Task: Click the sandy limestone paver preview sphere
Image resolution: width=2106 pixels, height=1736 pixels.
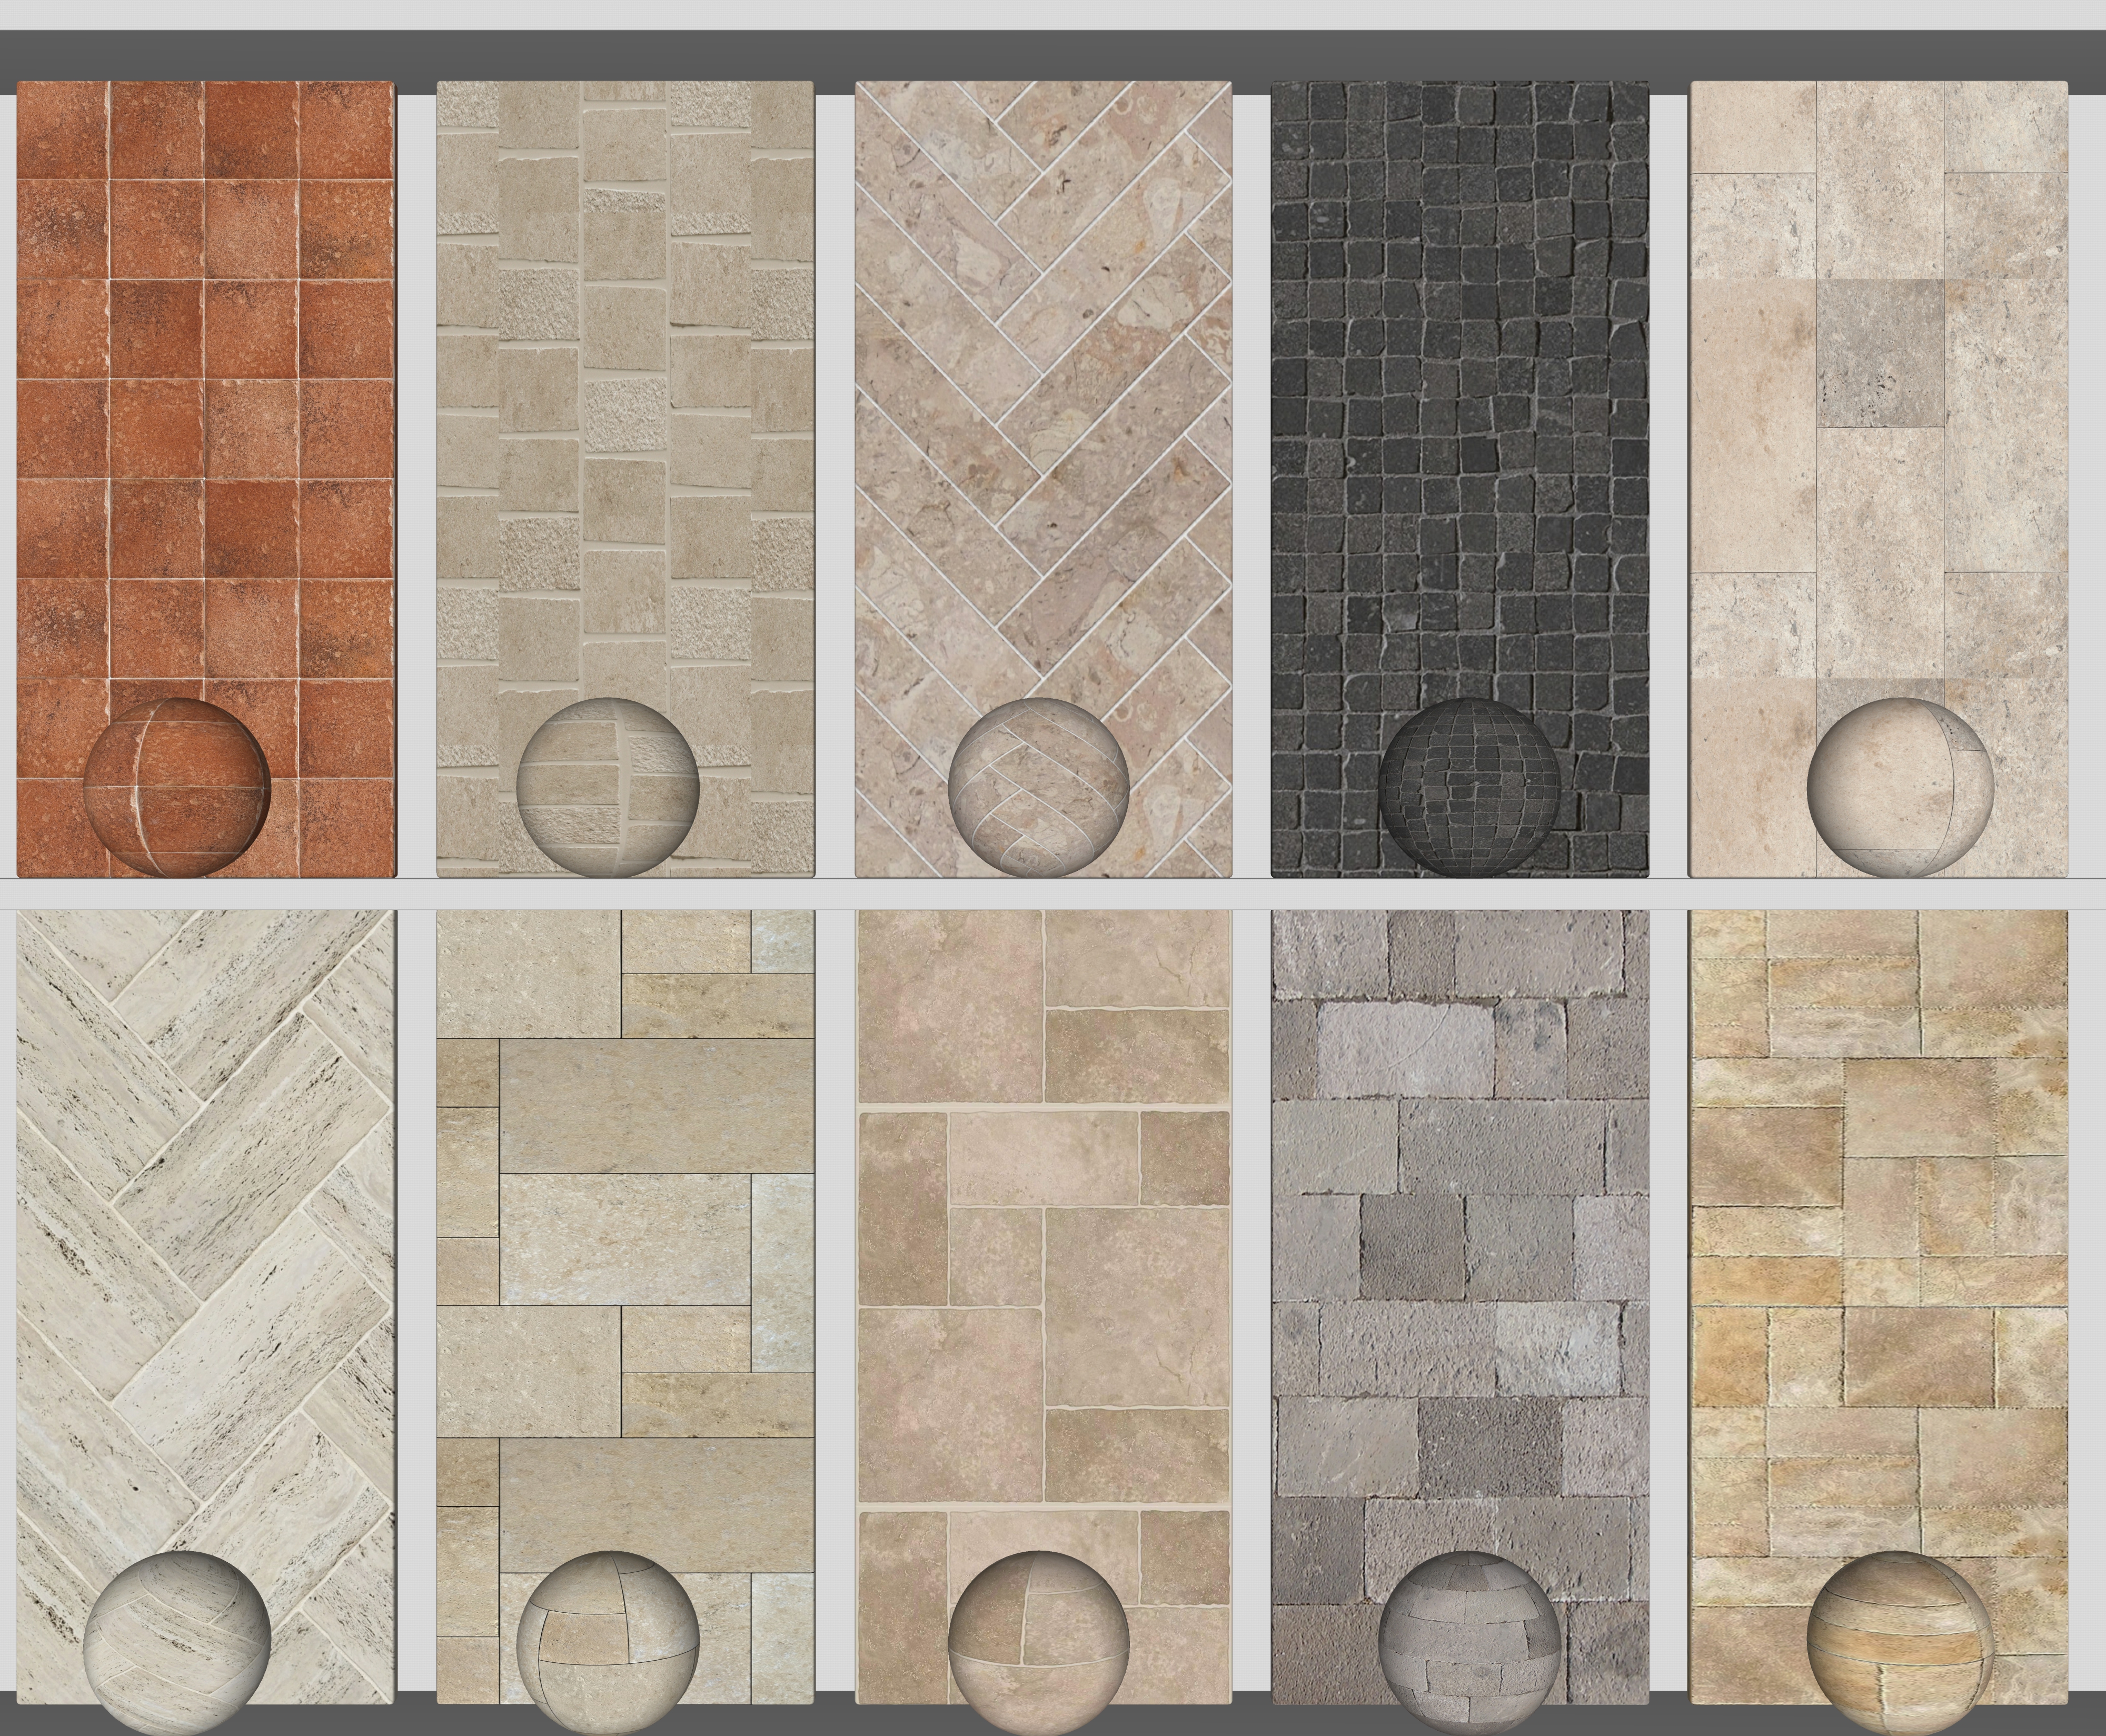Action: click(x=608, y=1643)
